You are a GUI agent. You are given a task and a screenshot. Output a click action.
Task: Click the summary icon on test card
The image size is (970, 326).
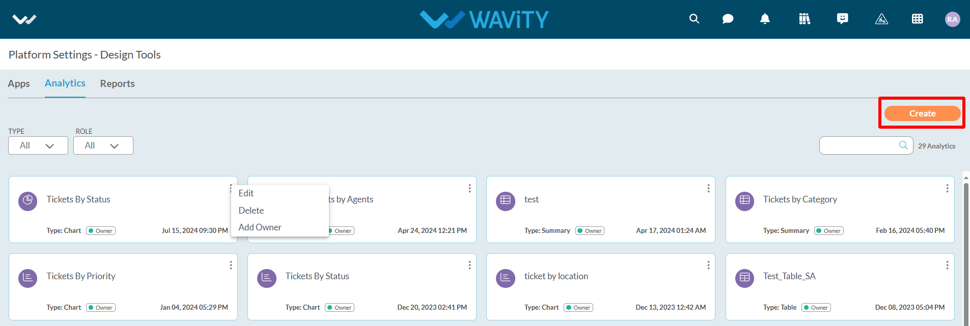click(x=506, y=201)
